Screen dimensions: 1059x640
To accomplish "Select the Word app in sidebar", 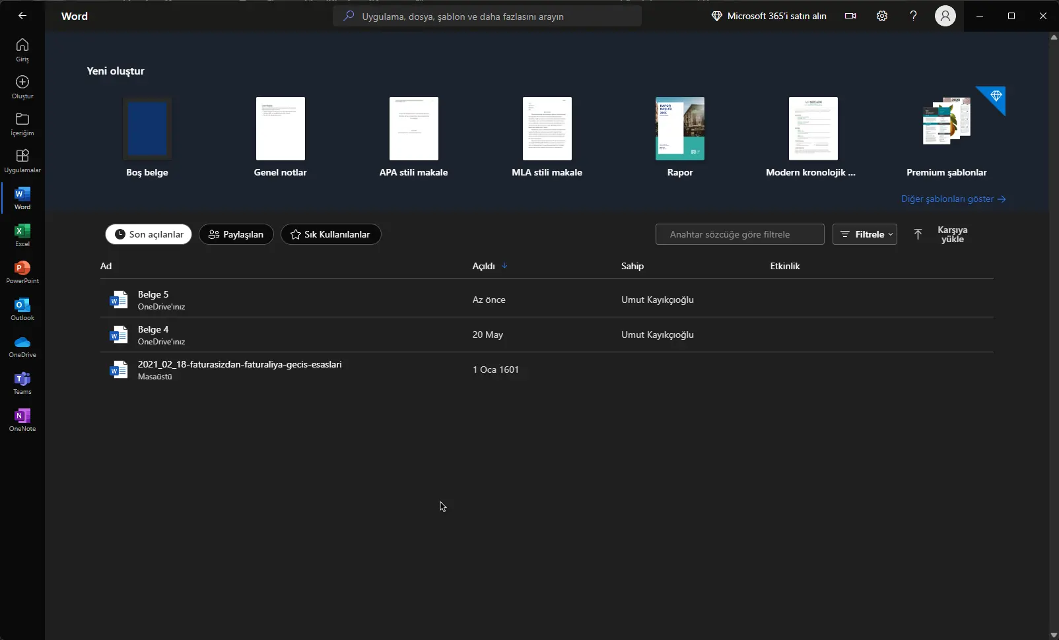I will [22, 197].
